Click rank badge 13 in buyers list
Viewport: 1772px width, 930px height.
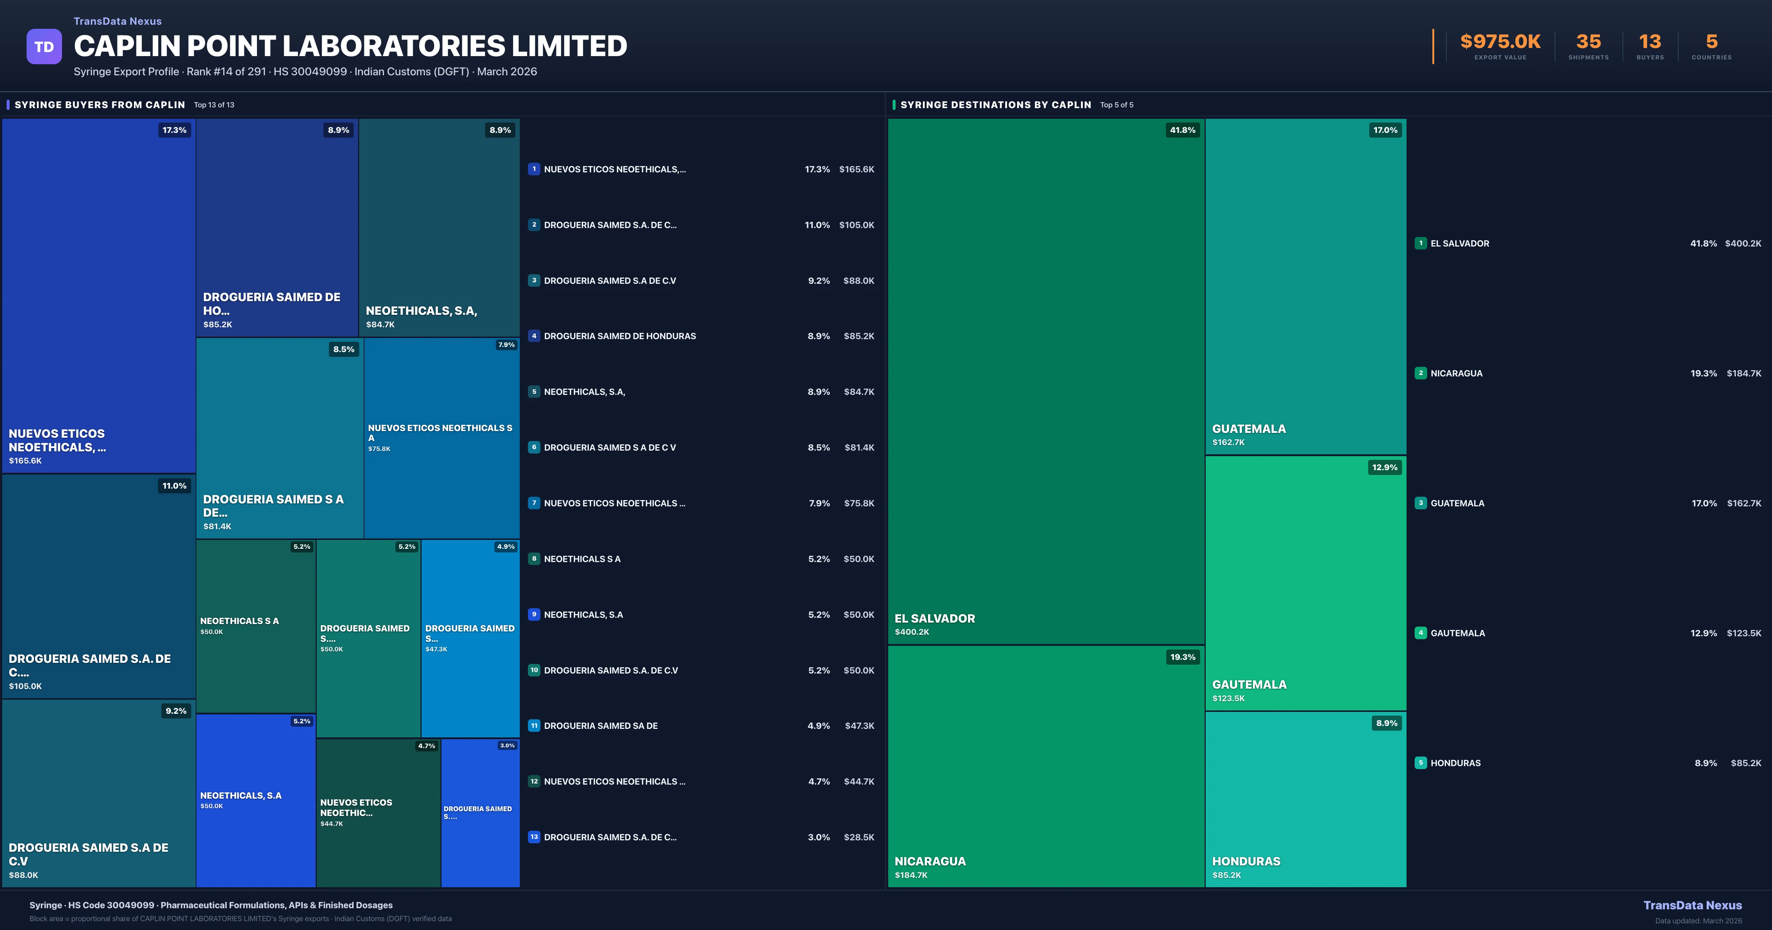click(x=534, y=837)
